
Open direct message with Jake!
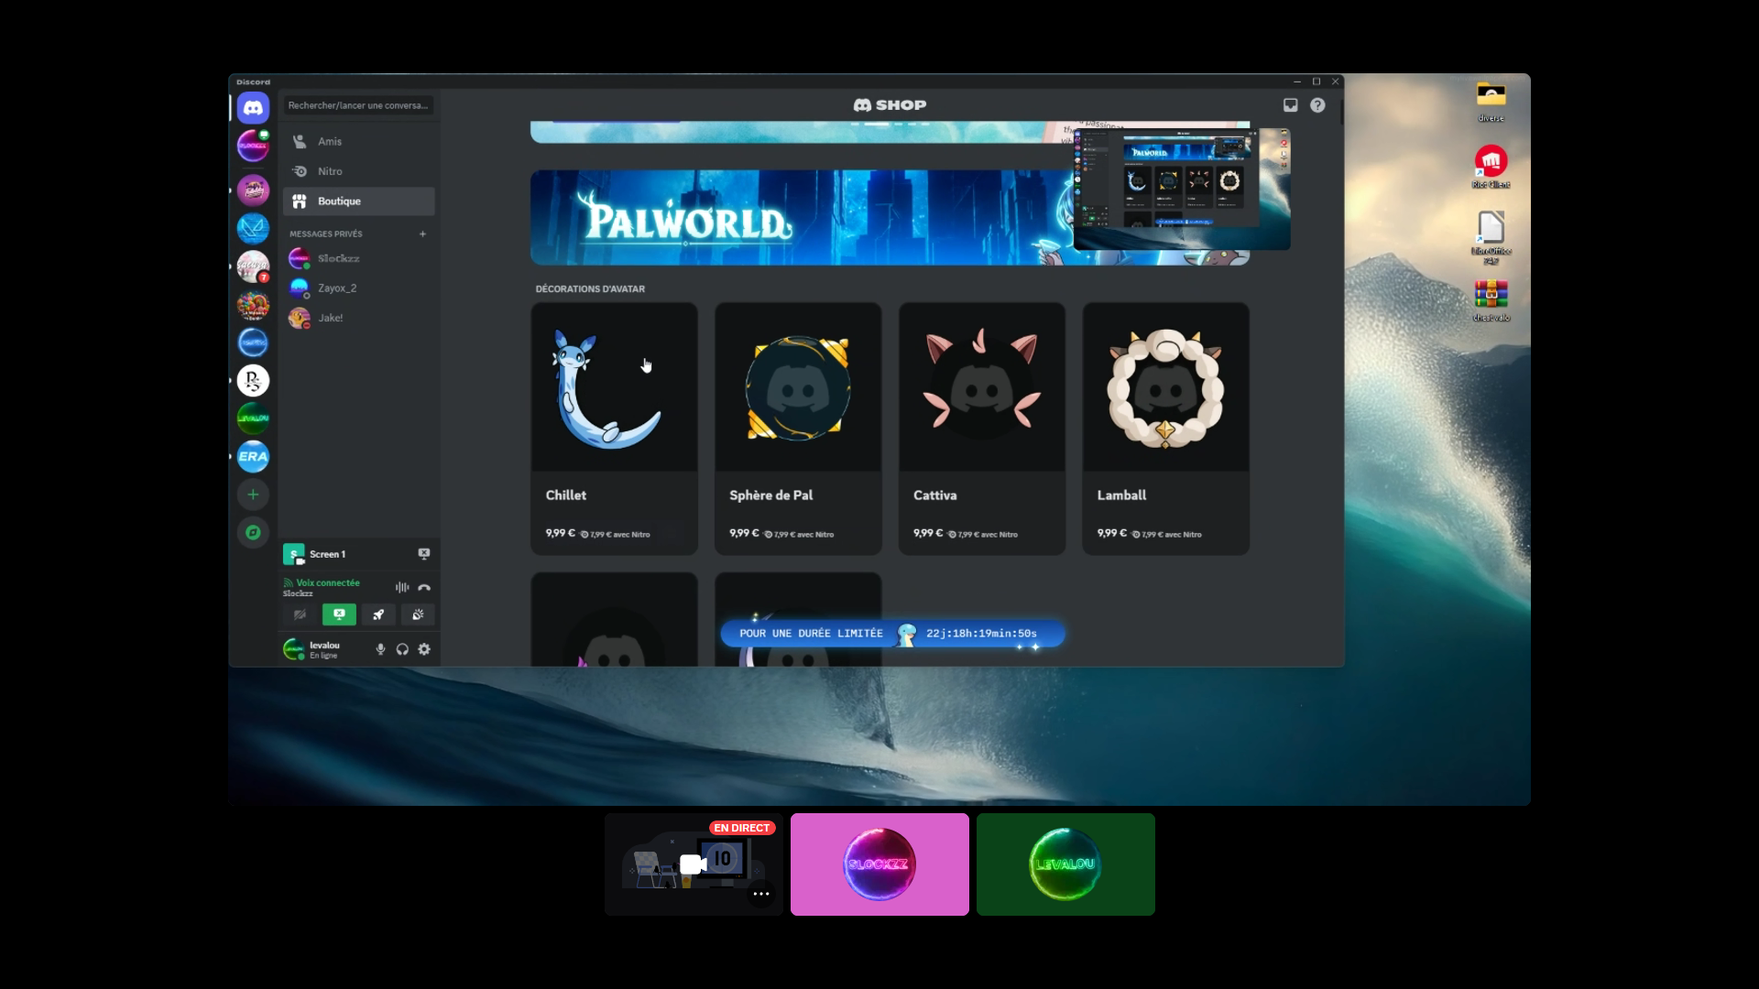pyautogui.click(x=358, y=318)
